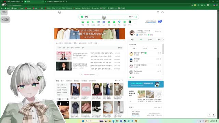The width and height of the screenshot is (219, 123).
Task: Open a new browser tab with the plus button
Action: pos(66,2)
